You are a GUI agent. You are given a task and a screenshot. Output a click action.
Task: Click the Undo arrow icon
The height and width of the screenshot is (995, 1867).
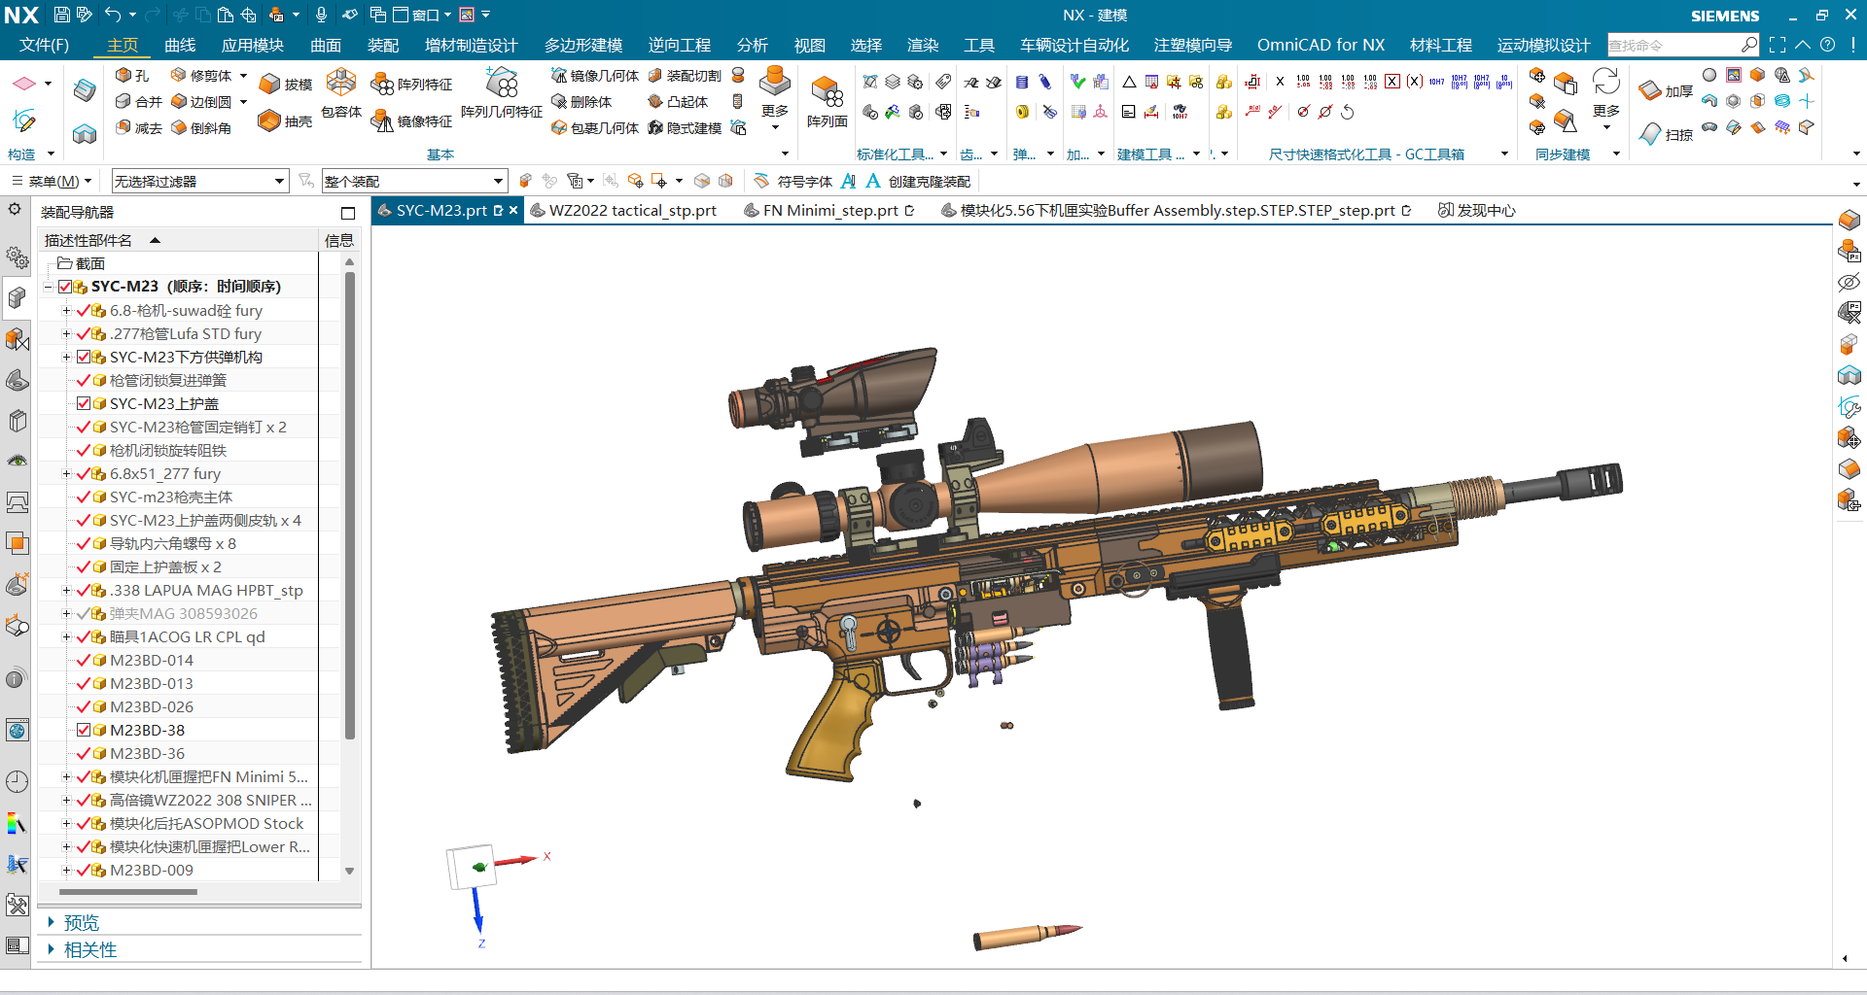113,15
